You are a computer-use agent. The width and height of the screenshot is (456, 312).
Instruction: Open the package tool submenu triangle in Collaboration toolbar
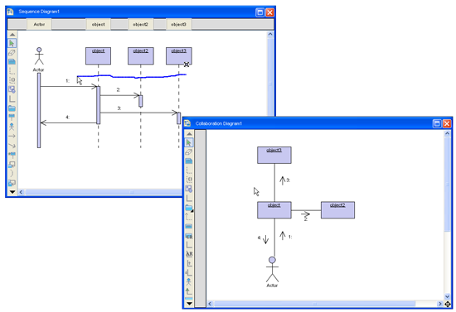click(x=192, y=211)
